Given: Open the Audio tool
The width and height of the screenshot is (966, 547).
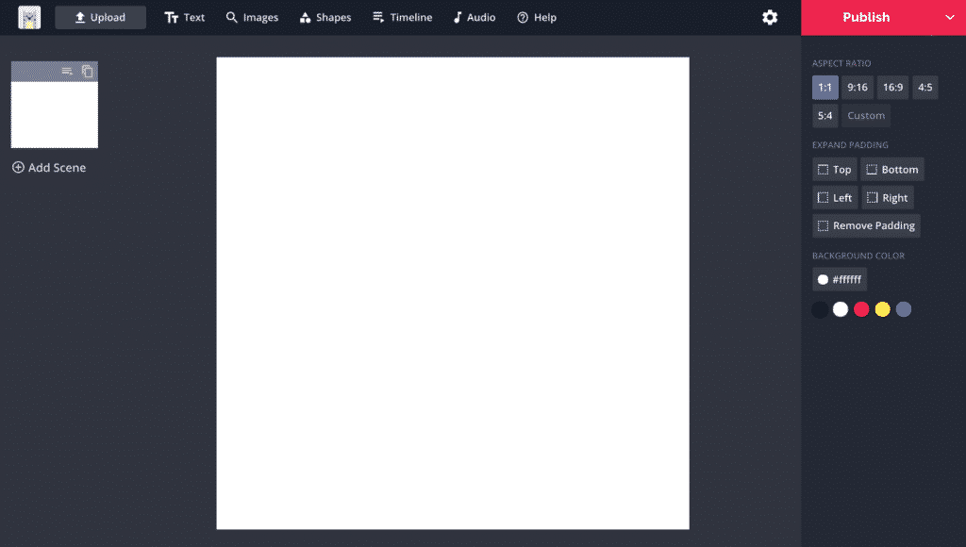Looking at the screenshot, I should 474,17.
